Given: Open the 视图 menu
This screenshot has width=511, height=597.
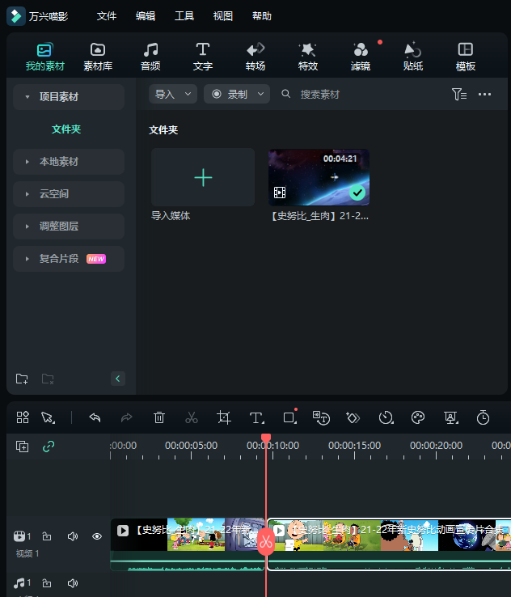Looking at the screenshot, I should point(223,16).
